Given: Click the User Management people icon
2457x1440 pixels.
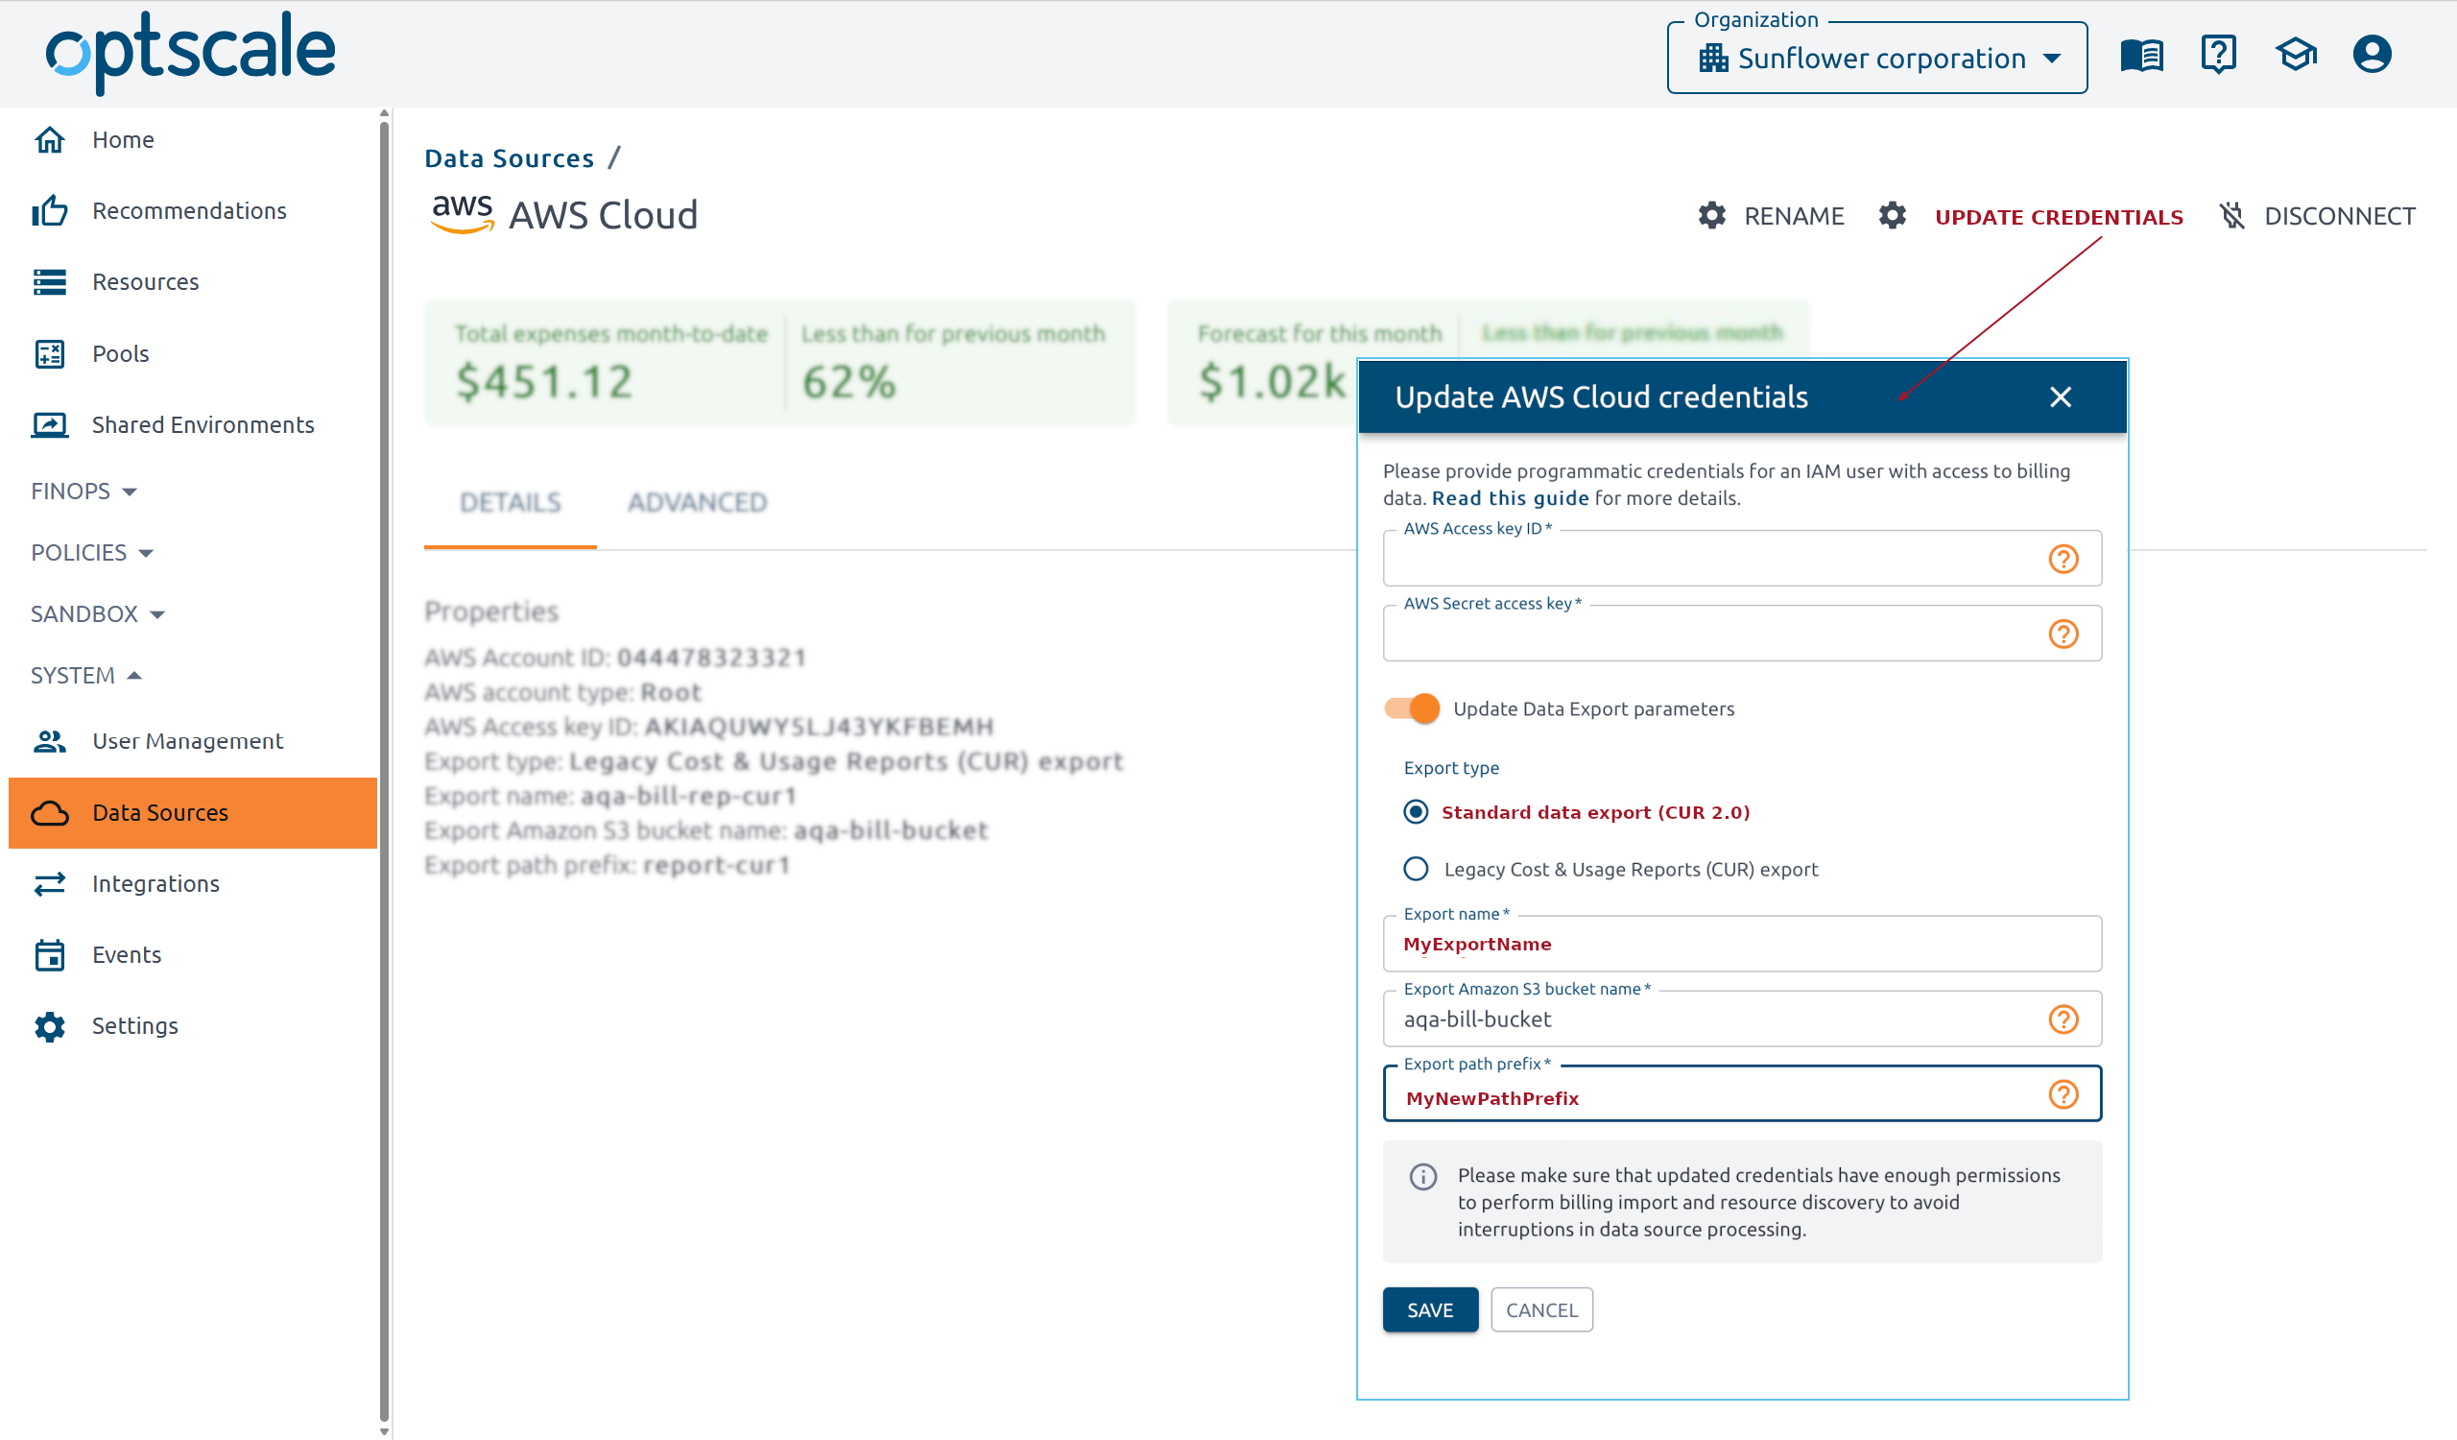Looking at the screenshot, I should 50,742.
